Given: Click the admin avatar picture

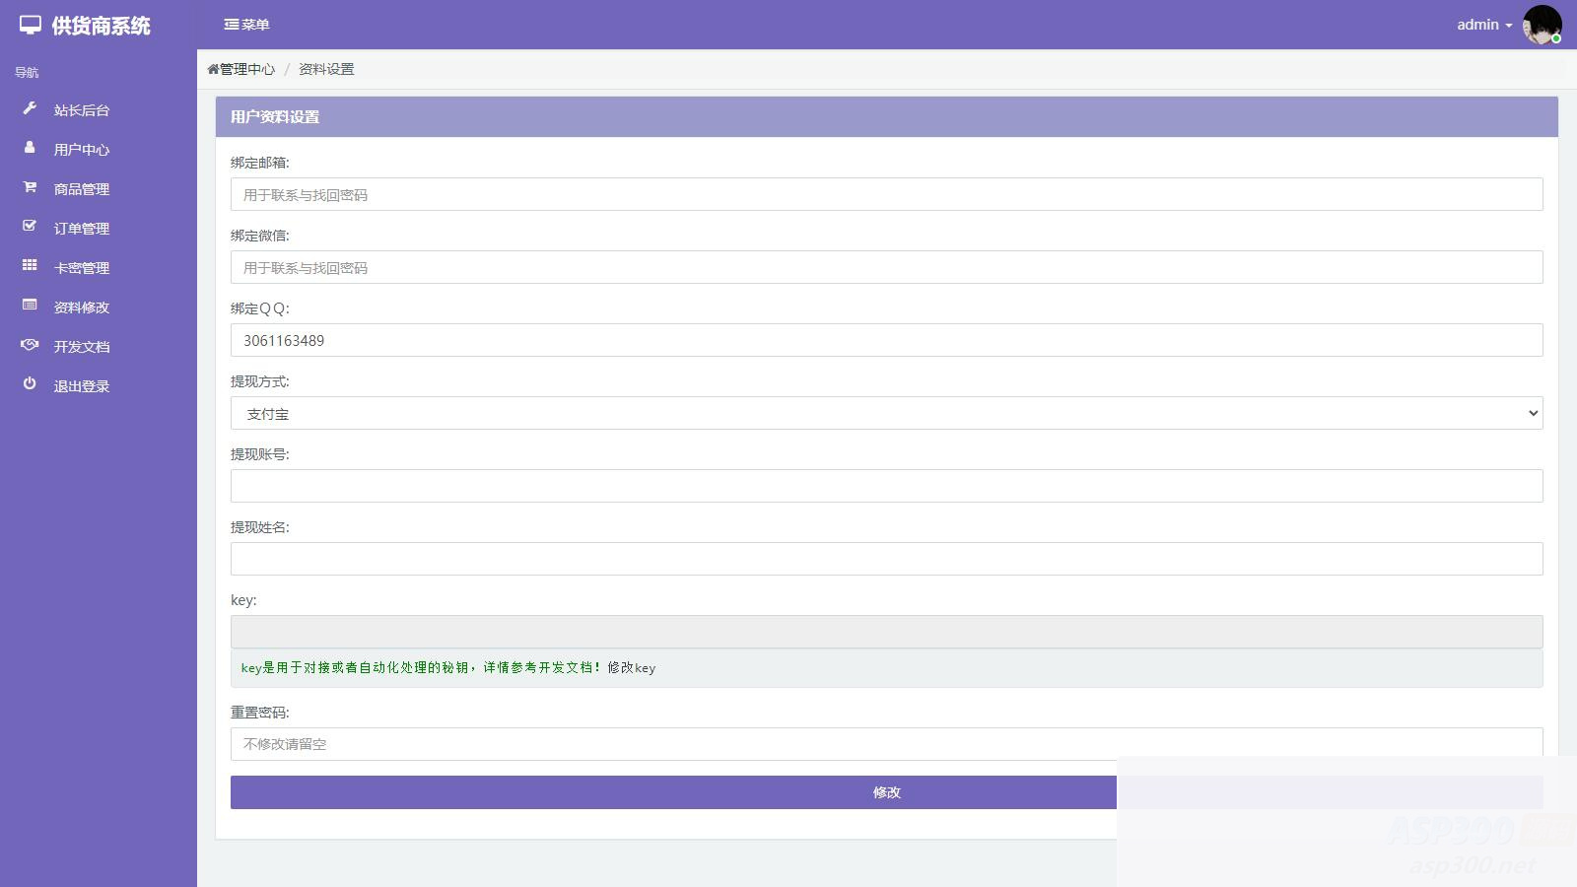Looking at the screenshot, I should 1542,25.
